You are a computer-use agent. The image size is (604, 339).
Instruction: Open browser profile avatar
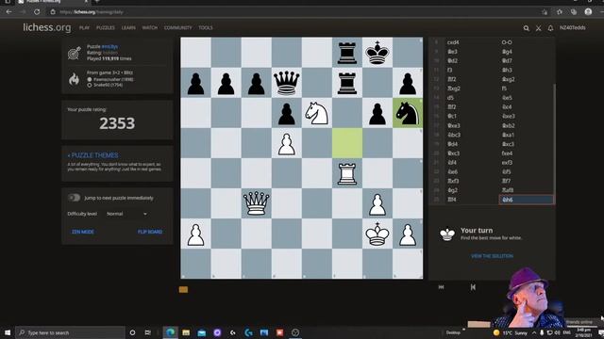tap(588, 12)
